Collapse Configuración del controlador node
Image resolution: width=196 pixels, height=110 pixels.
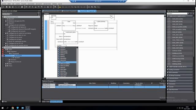click(6, 25)
